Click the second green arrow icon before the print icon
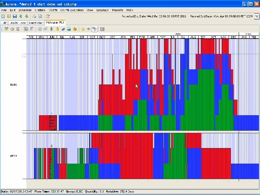The image size is (260, 195). [26, 16]
